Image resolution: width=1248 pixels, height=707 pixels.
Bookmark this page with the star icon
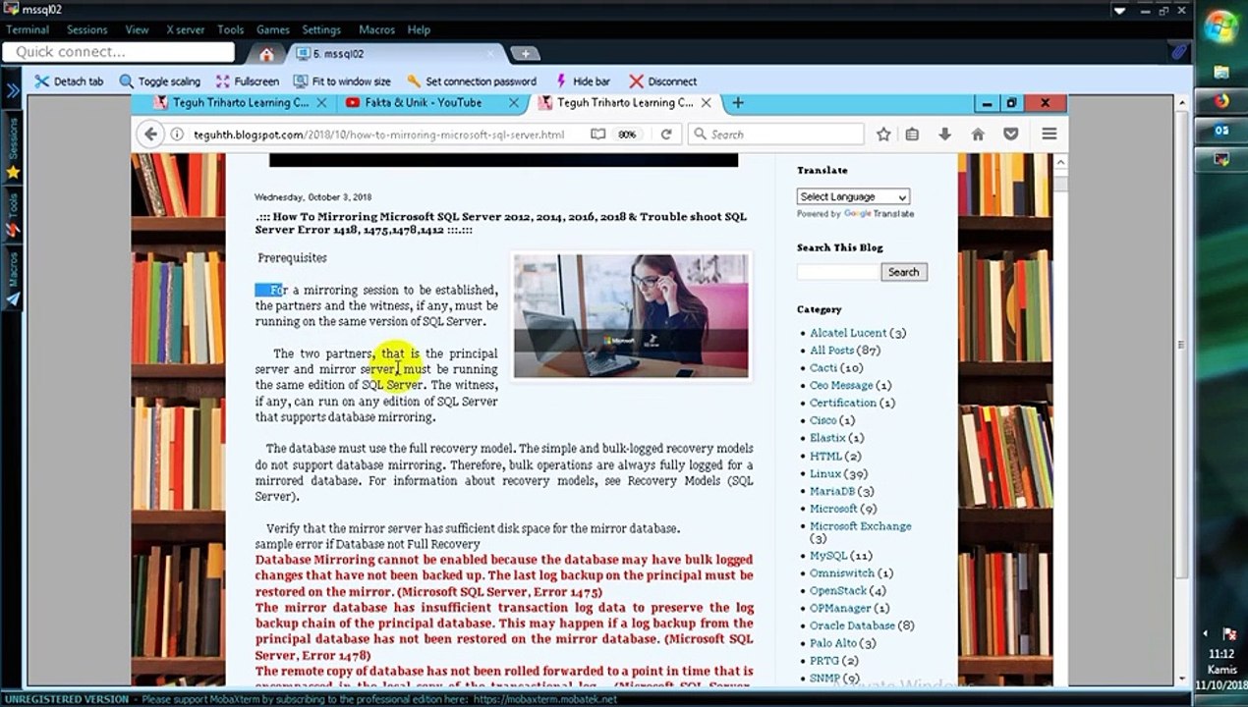point(883,135)
